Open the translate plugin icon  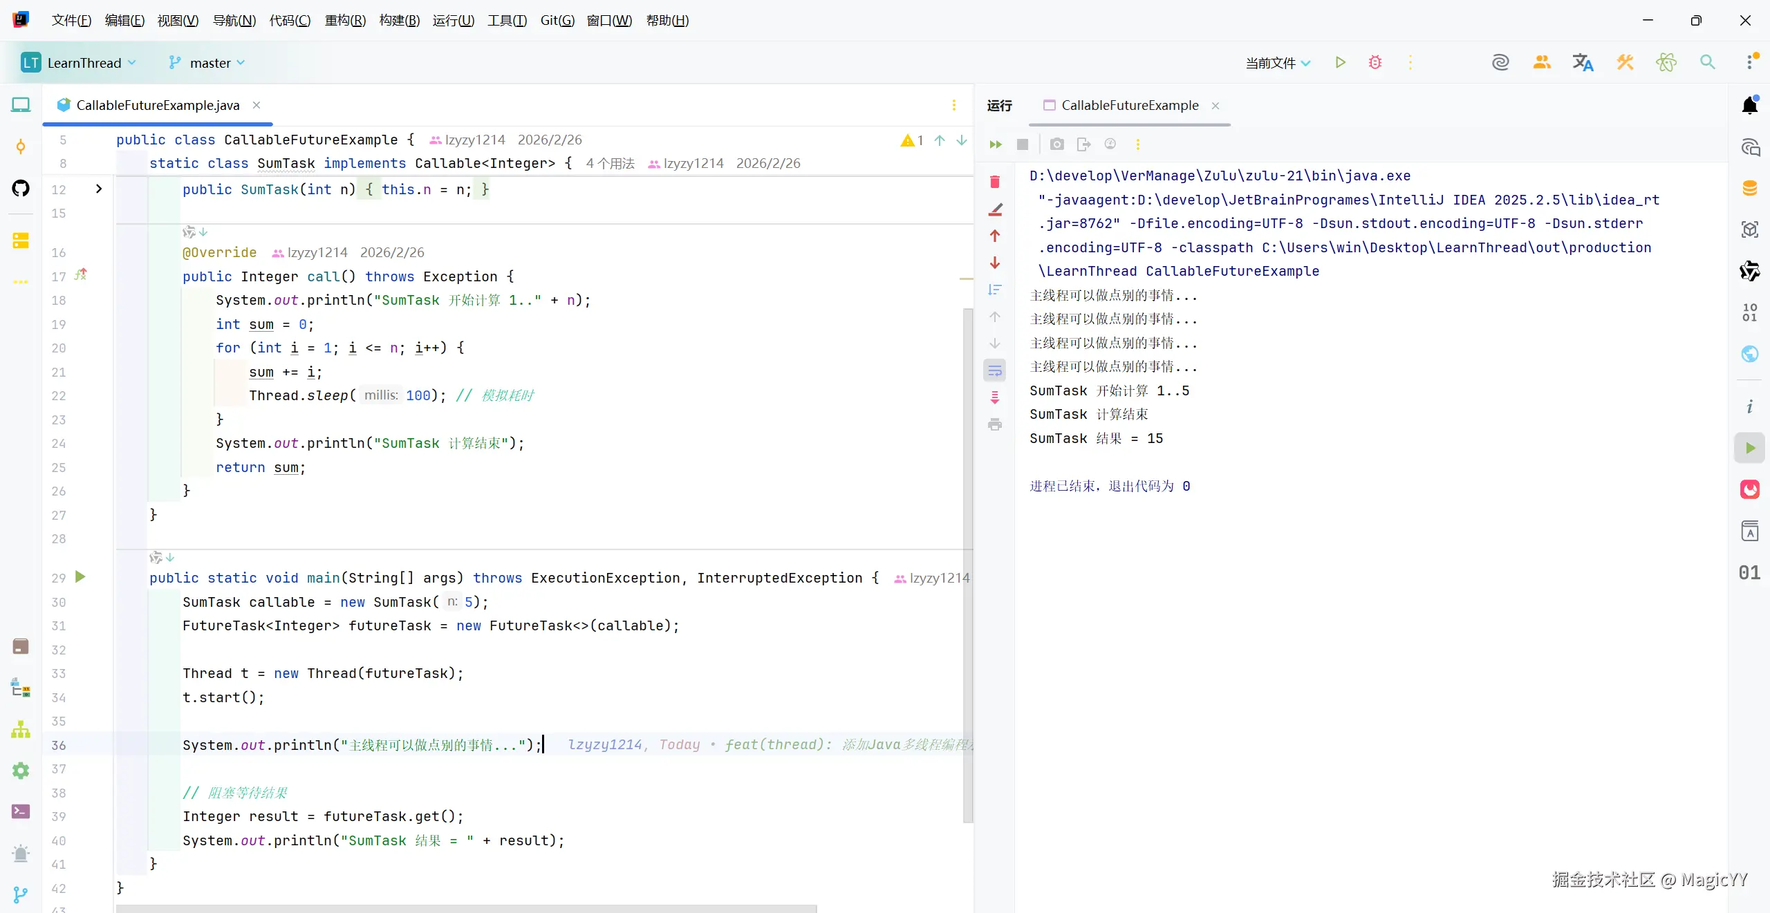[x=1583, y=62]
